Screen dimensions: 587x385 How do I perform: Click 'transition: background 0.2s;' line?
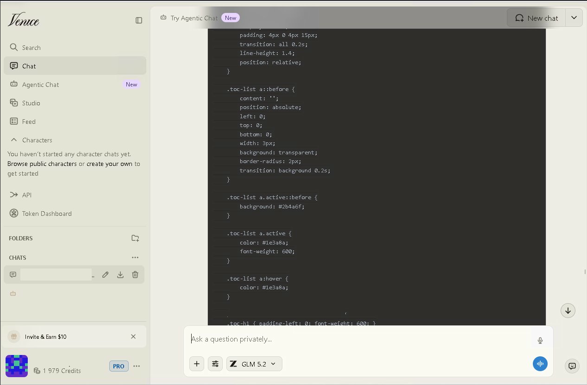pos(285,171)
